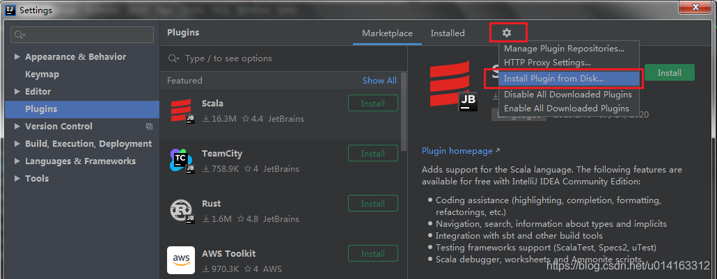Close the Settings dialog window
This screenshot has width=717, height=279.
(x=695, y=8)
